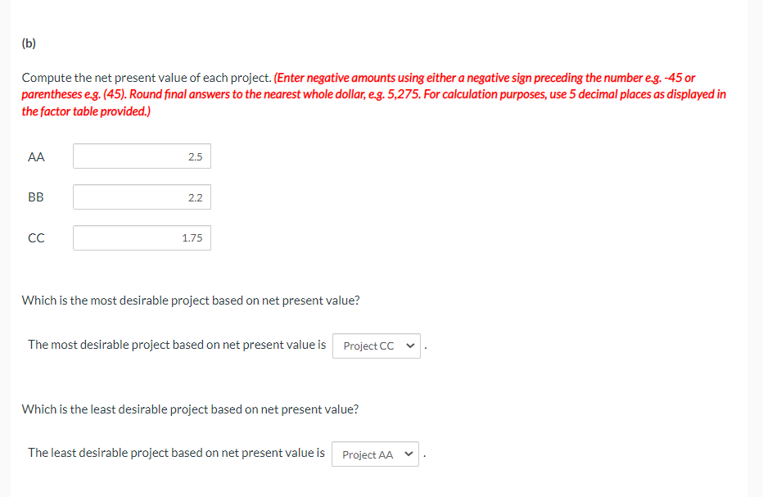763x497 pixels.
Task: Place cursor in the BB net present value box
Action: (142, 197)
